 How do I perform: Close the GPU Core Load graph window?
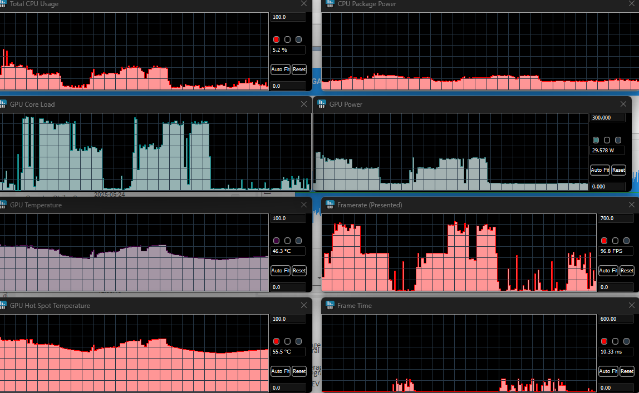click(x=303, y=104)
